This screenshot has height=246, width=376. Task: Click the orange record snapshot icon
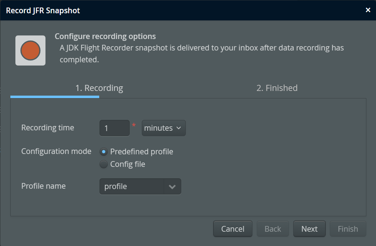pyautogui.click(x=30, y=50)
